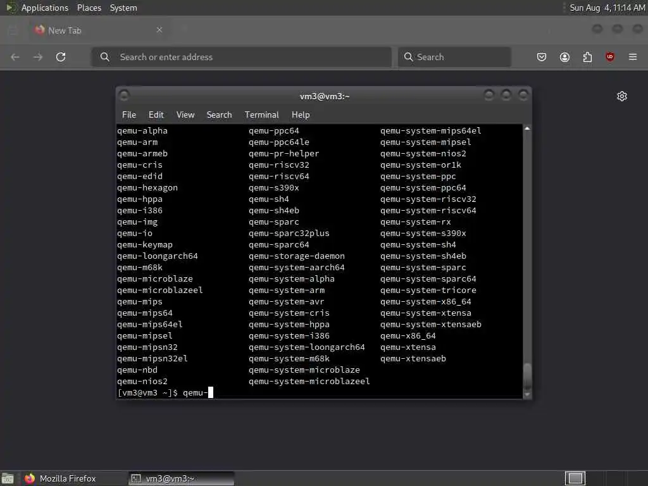Click the text qemu-system-mips64el
The image size is (648, 486).
pos(430,130)
